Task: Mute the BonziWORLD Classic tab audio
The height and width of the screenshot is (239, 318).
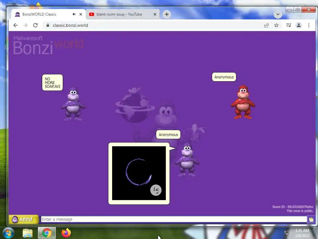Action: pyautogui.click(x=74, y=14)
